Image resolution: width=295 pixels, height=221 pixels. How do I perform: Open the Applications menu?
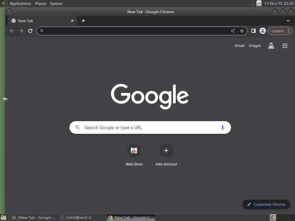click(20, 3)
